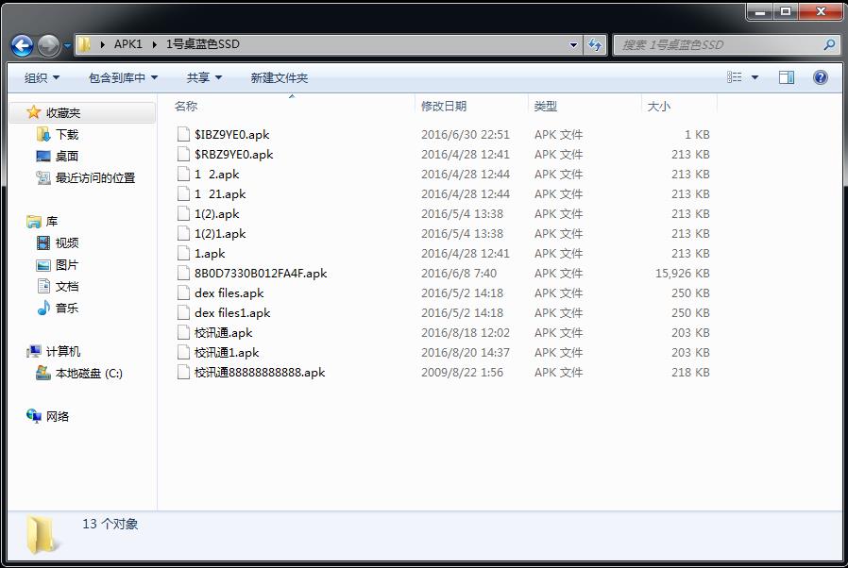This screenshot has height=568, width=848.
Task: Click the search magnifier icon
Action: coord(829,44)
